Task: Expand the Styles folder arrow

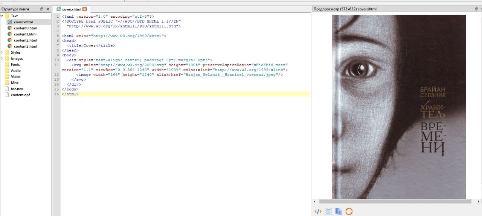Action: pos(2,52)
